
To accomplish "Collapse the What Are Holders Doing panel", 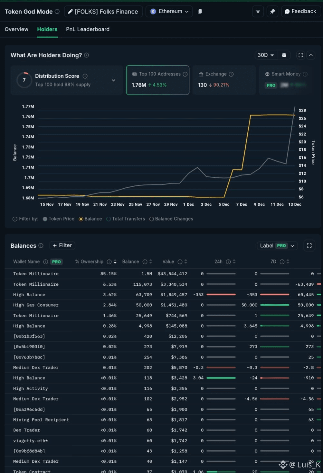I will click(x=311, y=55).
